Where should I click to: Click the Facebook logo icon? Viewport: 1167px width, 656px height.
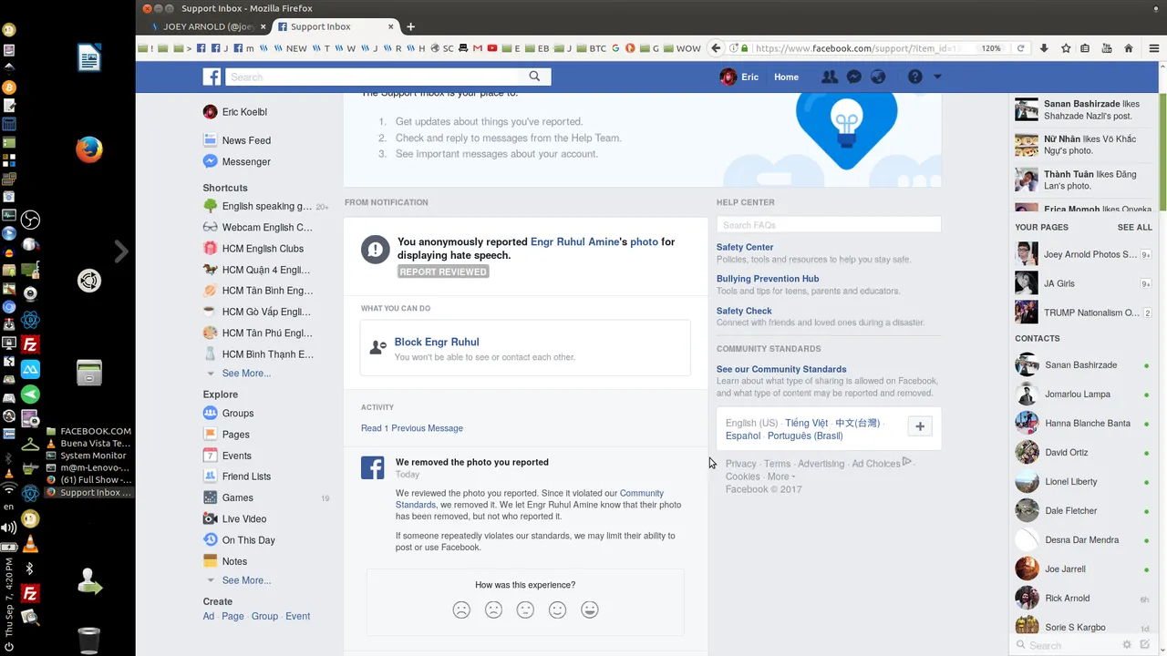(x=212, y=77)
